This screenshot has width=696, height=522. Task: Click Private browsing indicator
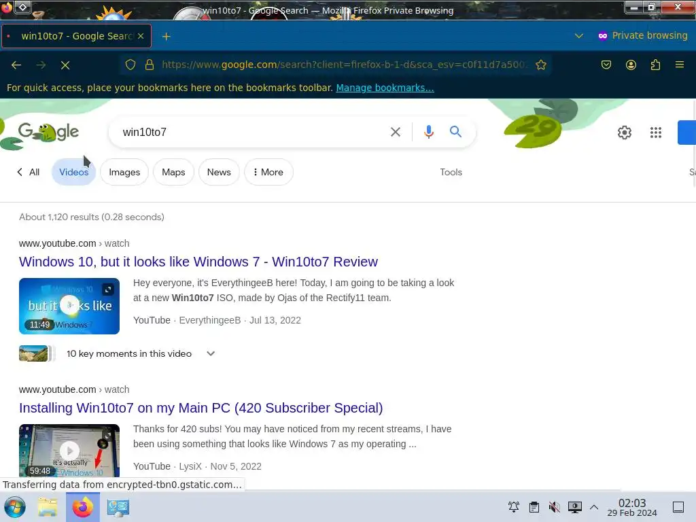point(642,35)
